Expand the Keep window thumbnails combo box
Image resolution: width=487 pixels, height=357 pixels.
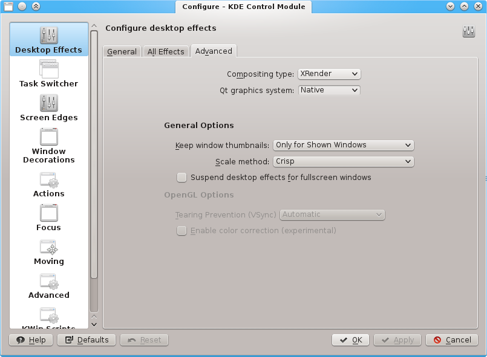point(344,145)
